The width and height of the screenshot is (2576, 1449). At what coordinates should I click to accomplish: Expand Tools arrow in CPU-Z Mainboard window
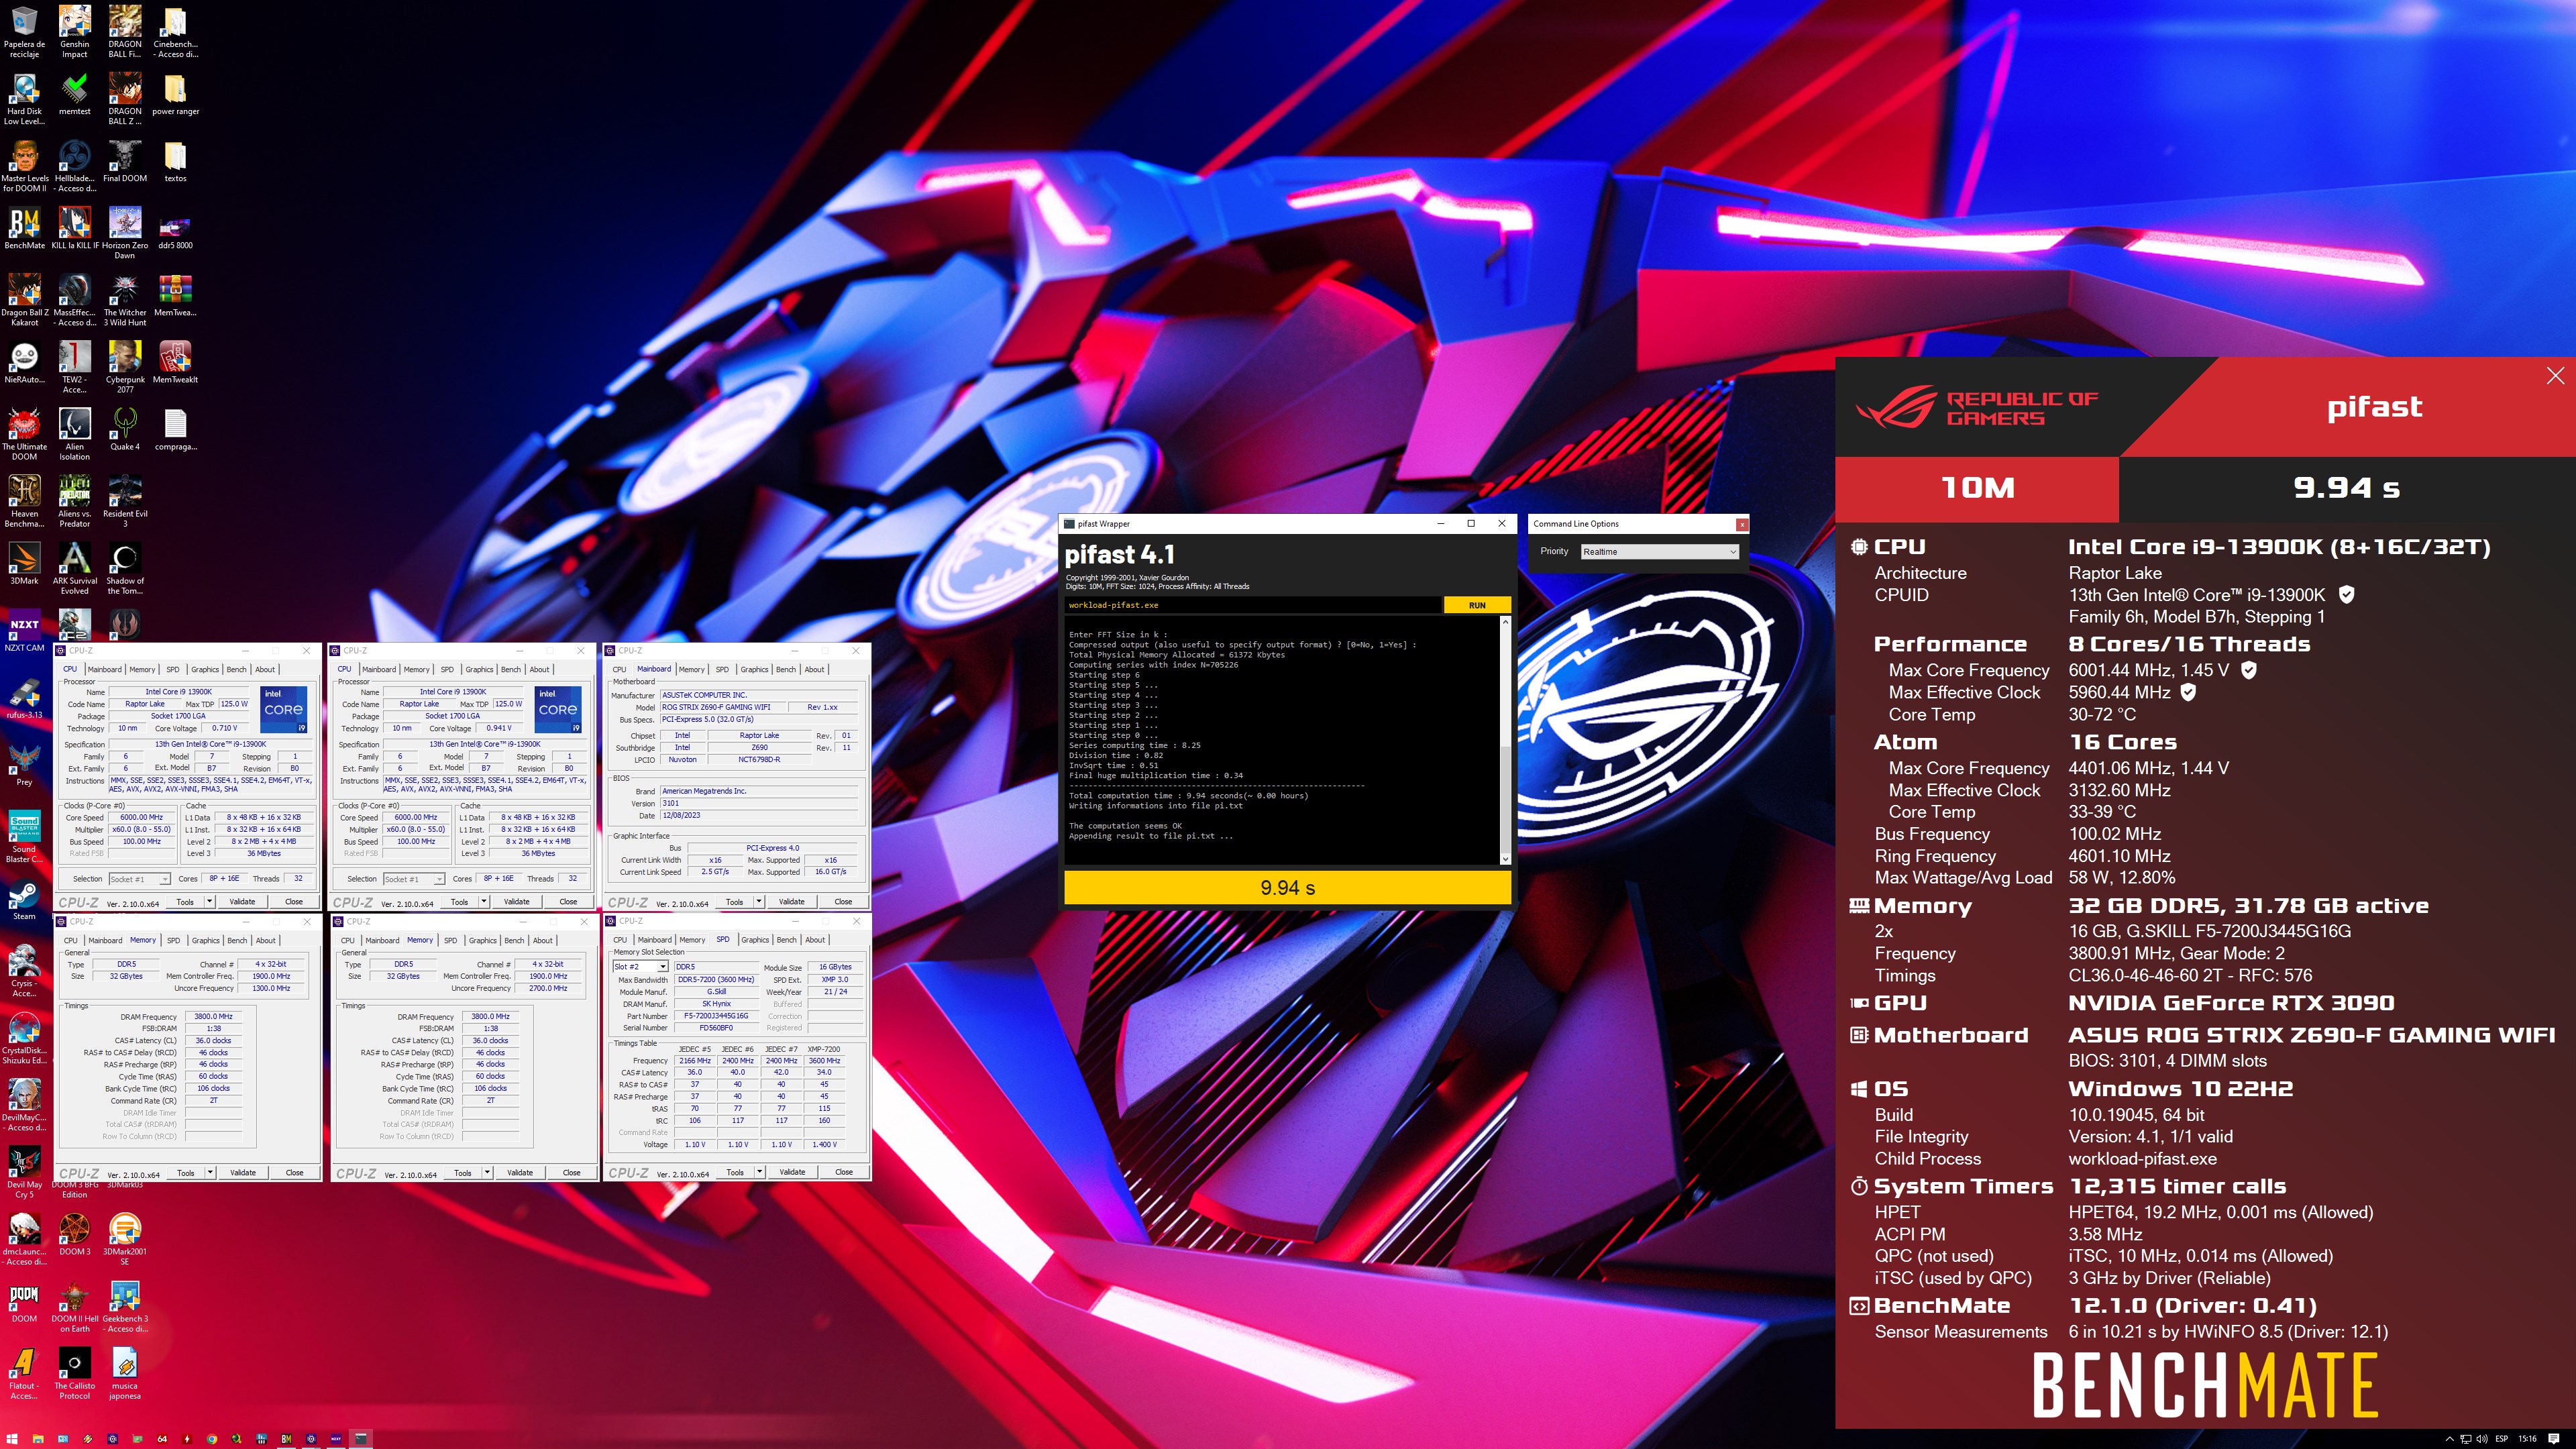coord(759,902)
